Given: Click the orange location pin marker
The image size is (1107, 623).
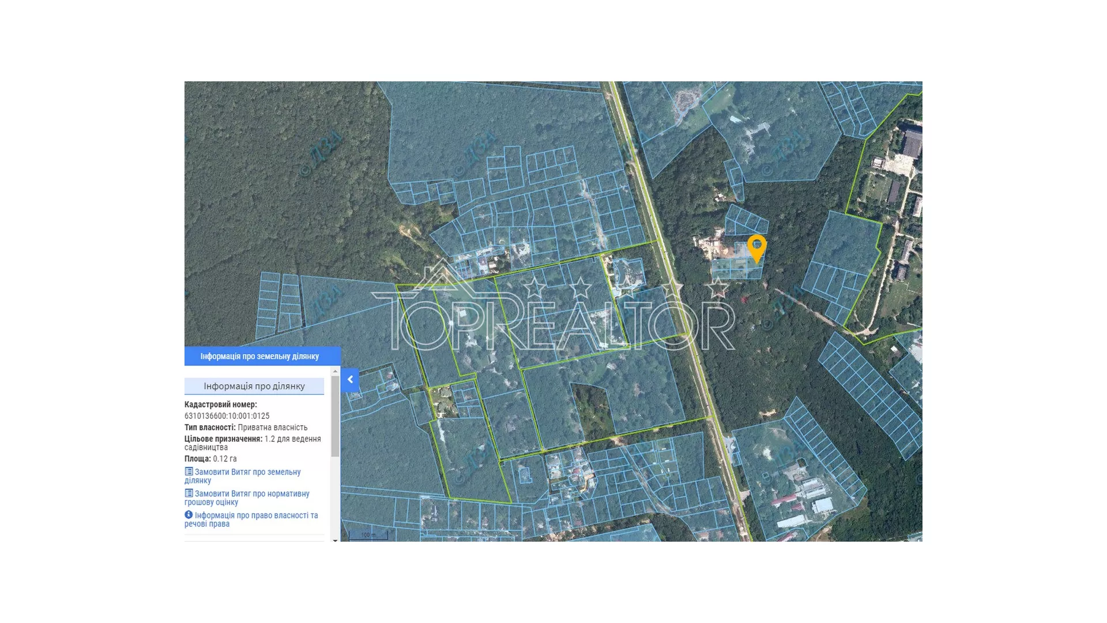Looking at the screenshot, I should pos(756,247).
